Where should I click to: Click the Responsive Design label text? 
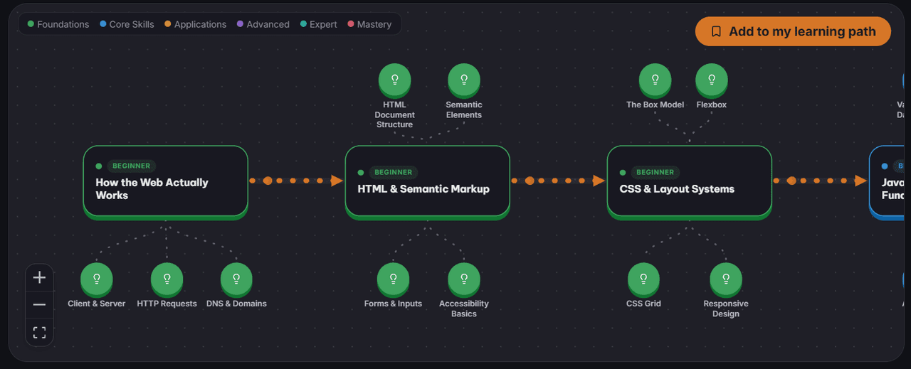[726, 309]
